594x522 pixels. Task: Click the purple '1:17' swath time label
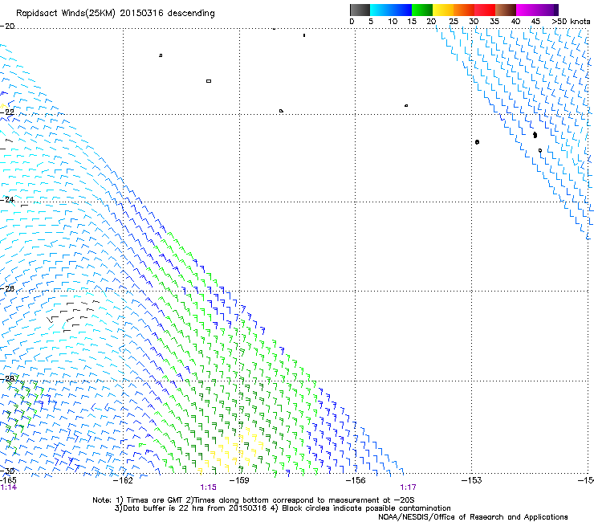408,487
